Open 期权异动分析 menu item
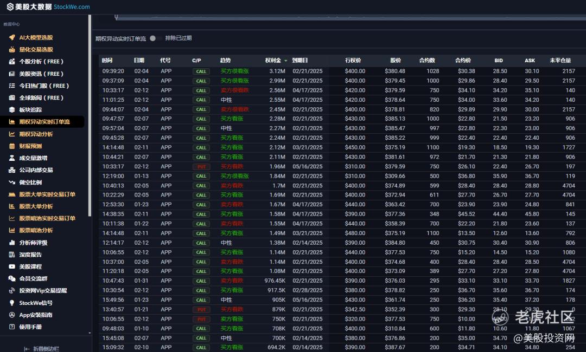This screenshot has height=352, width=586. (x=36, y=134)
